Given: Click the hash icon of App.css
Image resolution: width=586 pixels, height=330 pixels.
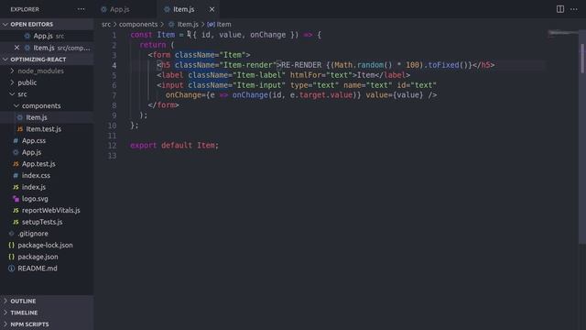Looking at the screenshot, I should [16, 140].
